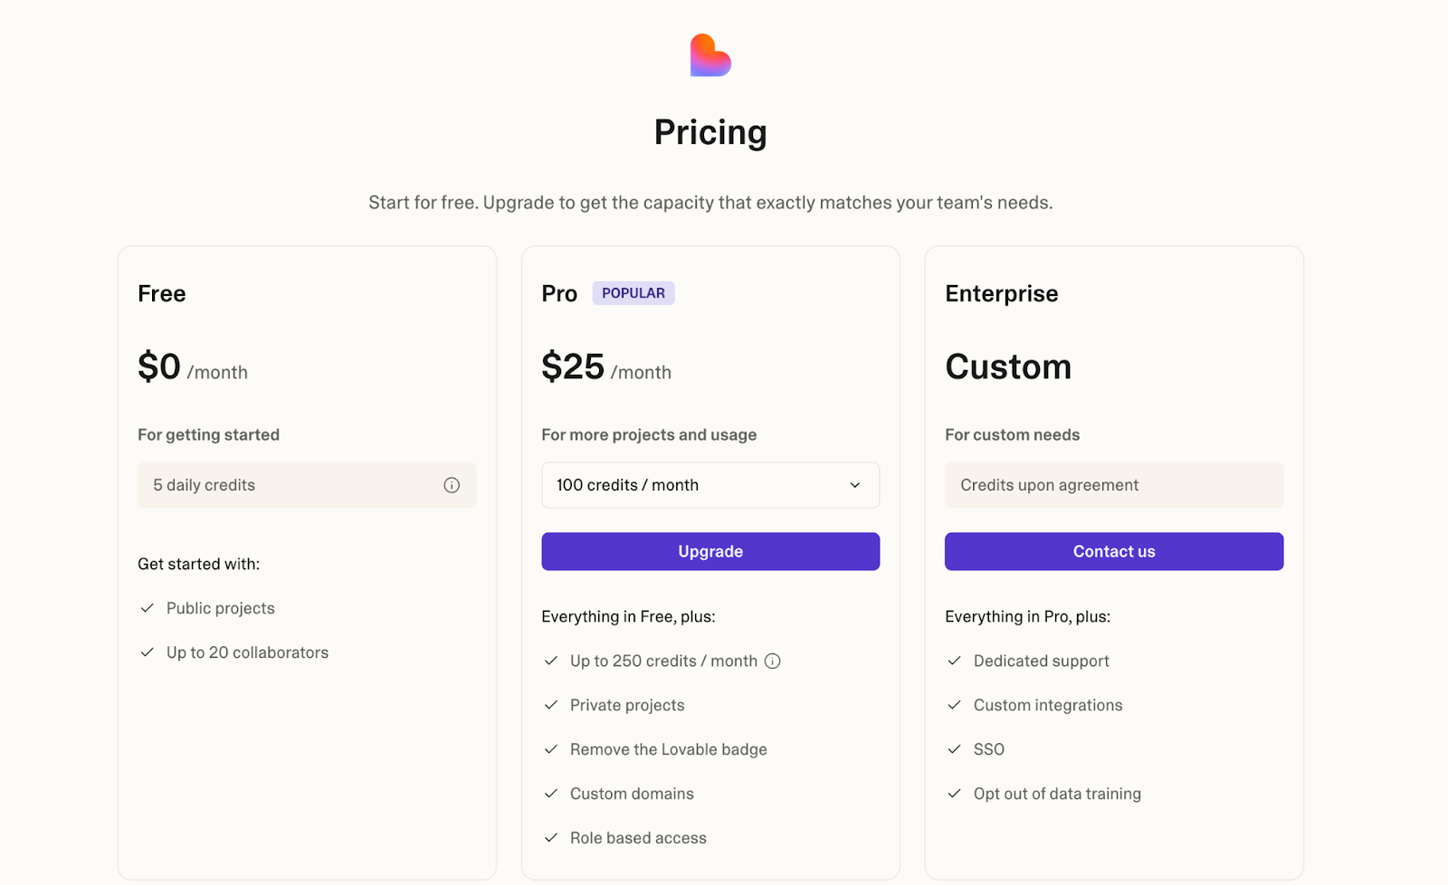This screenshot has width=1448, height=885.
Task: Click the Contact us button
Action: 1114,551
